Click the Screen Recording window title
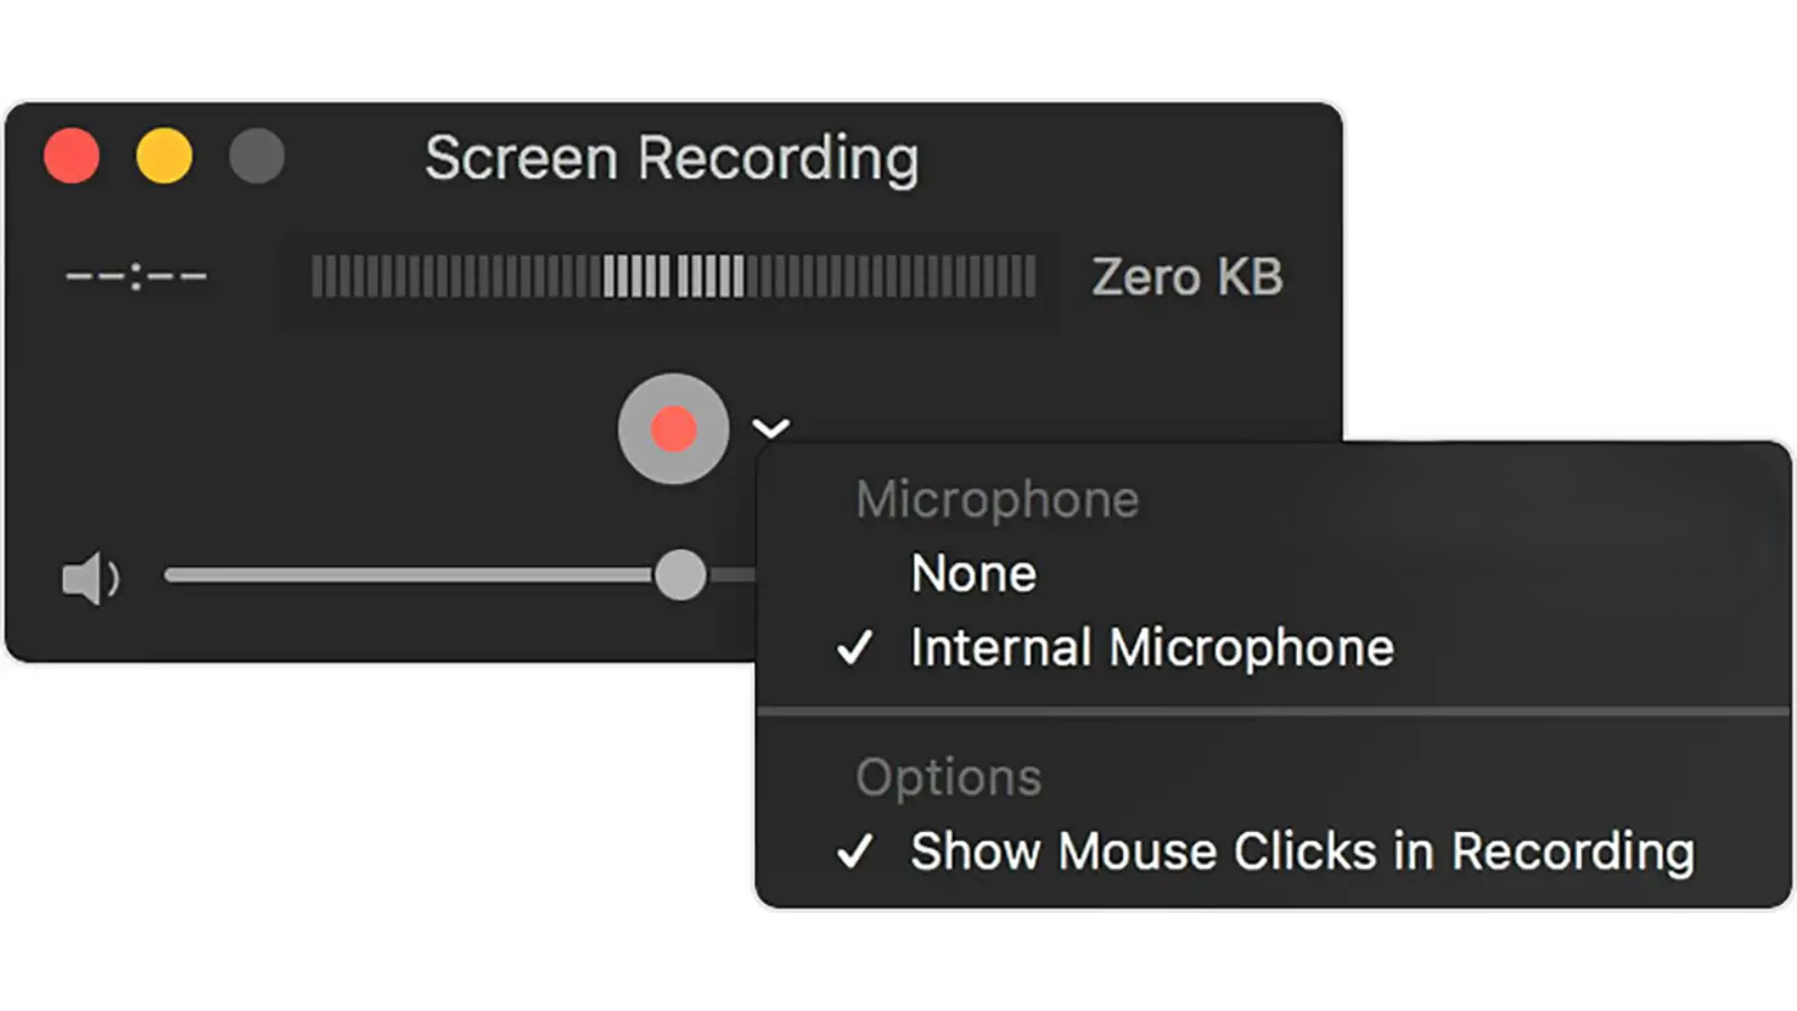 click(x=672, y=157)
